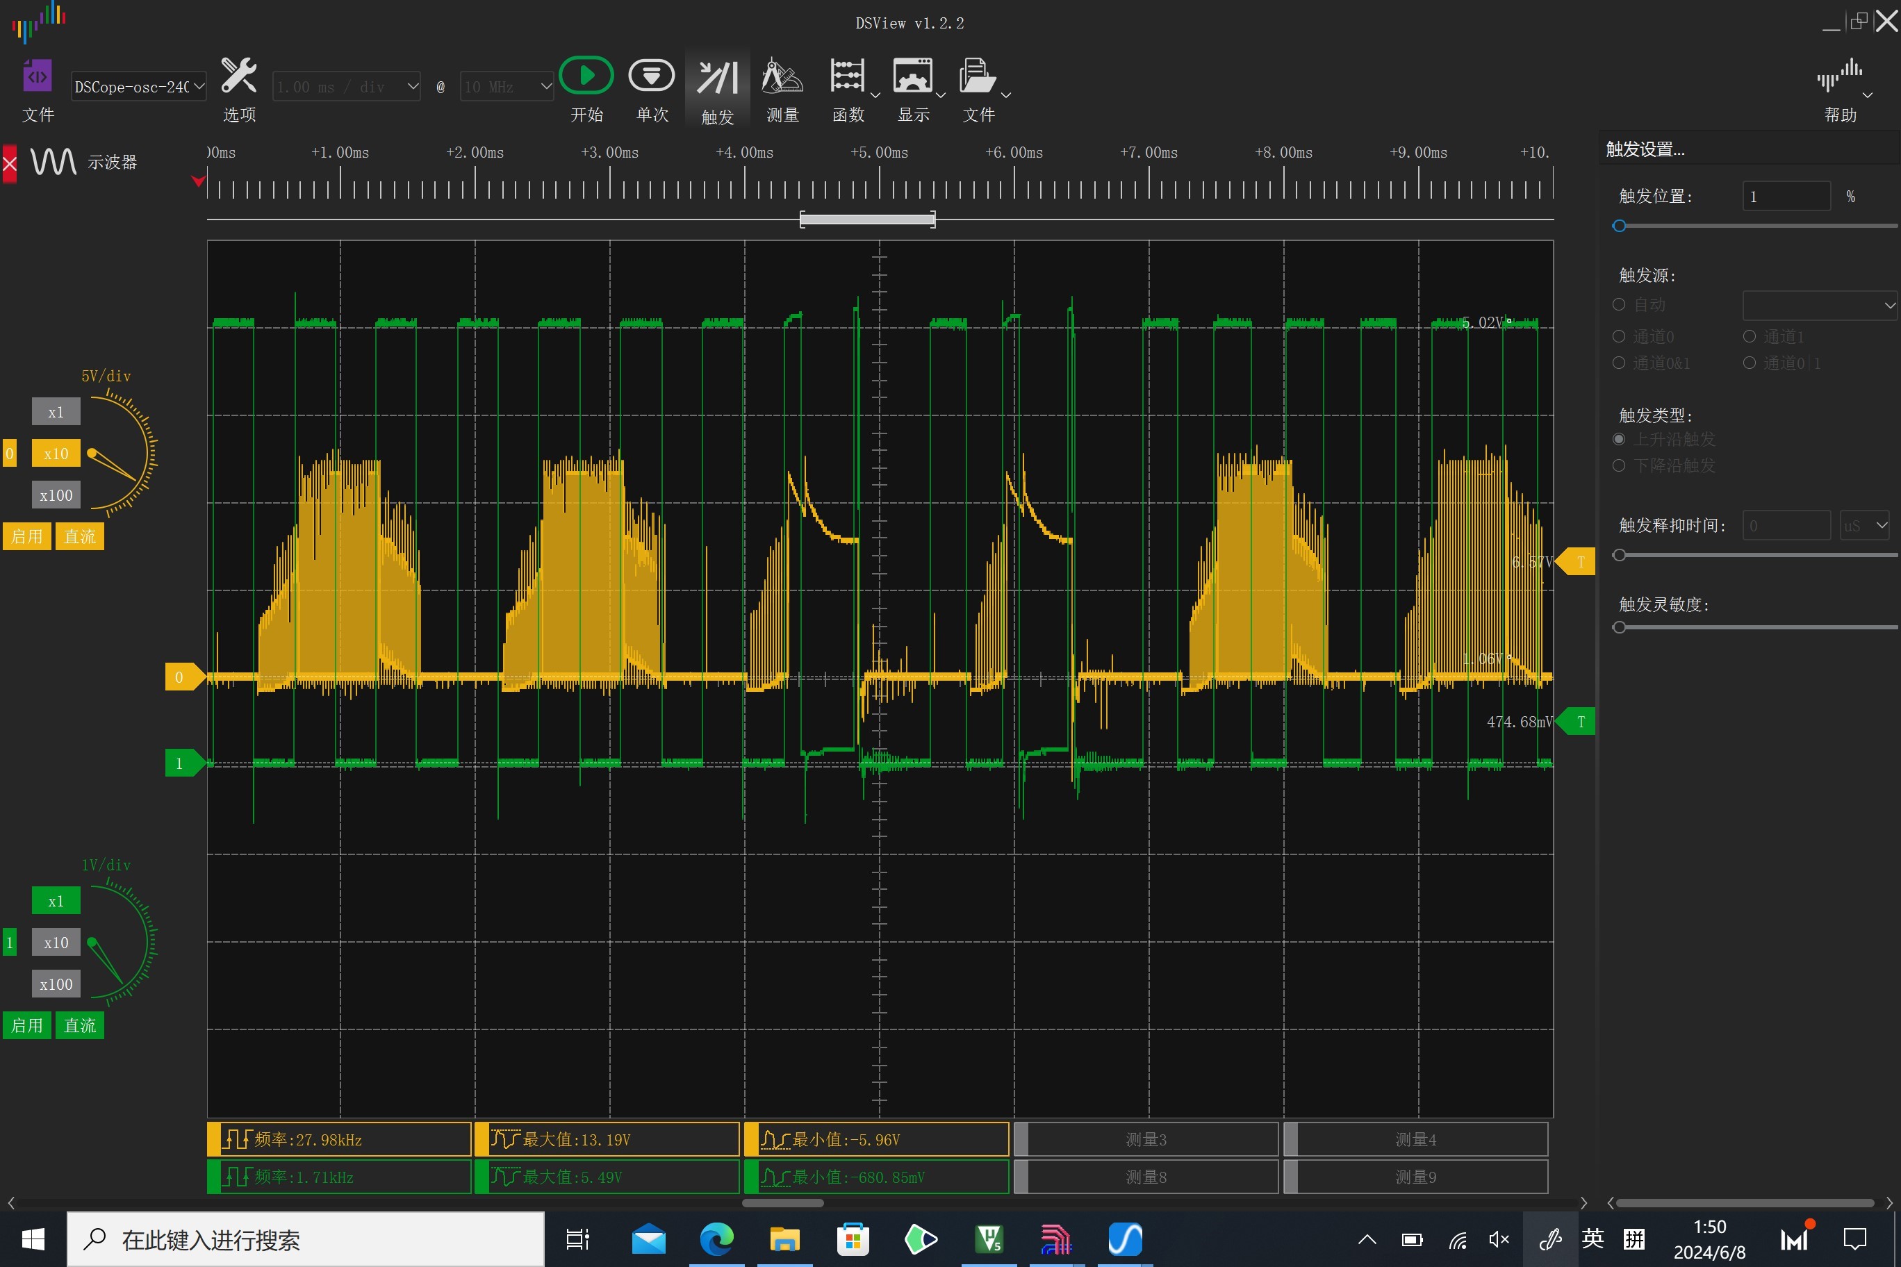Open the Display (显示) toolbar icon
The height and width of the screenshot is (1267, 1901).
pyautogui.click(x=913, y=77)
